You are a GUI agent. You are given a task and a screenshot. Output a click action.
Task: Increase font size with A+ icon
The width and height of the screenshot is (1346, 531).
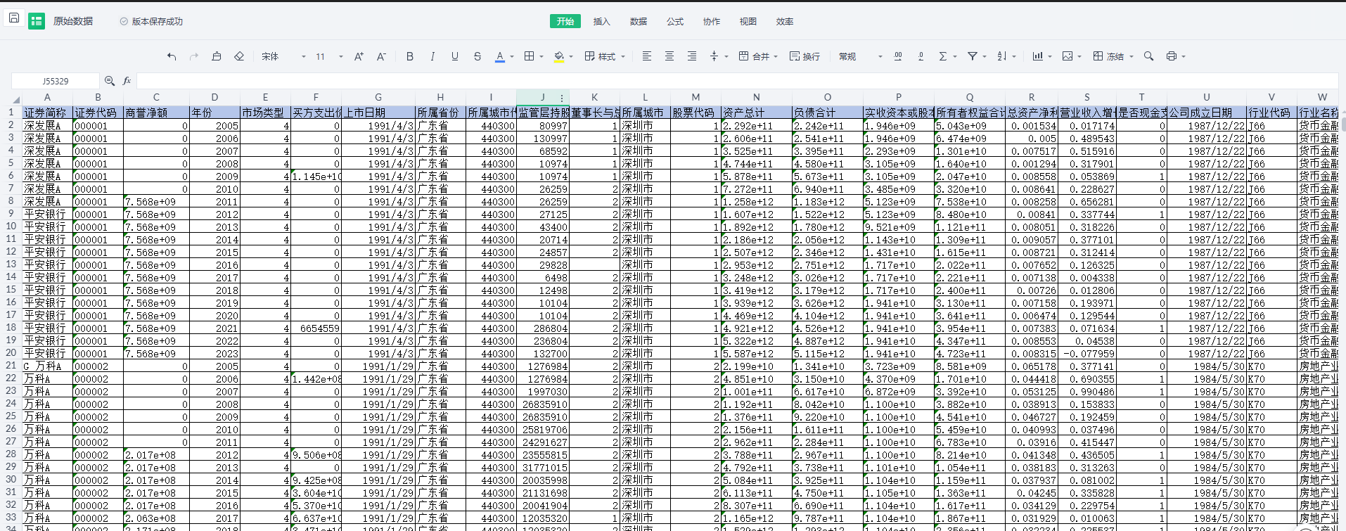(x=359, y=56)
